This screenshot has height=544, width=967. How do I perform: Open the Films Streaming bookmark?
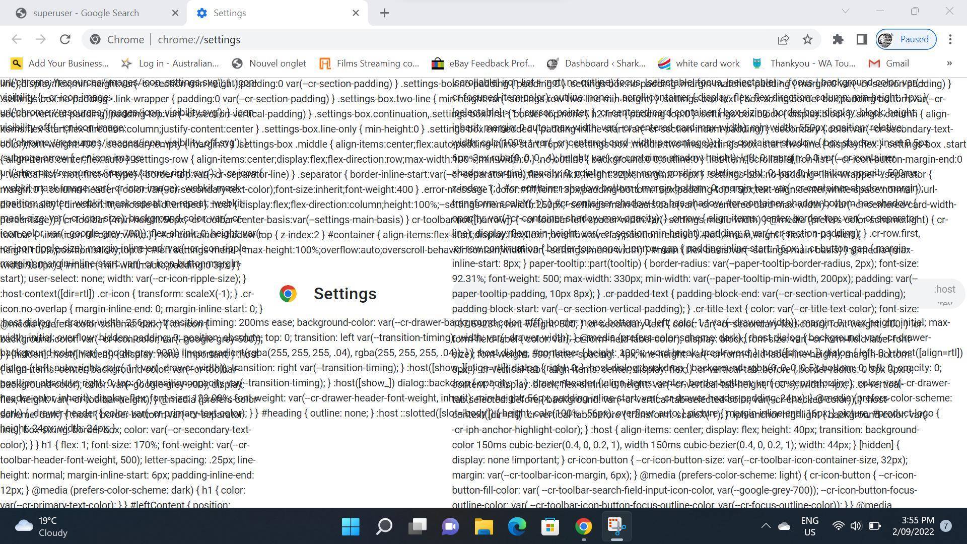point(369,63)
